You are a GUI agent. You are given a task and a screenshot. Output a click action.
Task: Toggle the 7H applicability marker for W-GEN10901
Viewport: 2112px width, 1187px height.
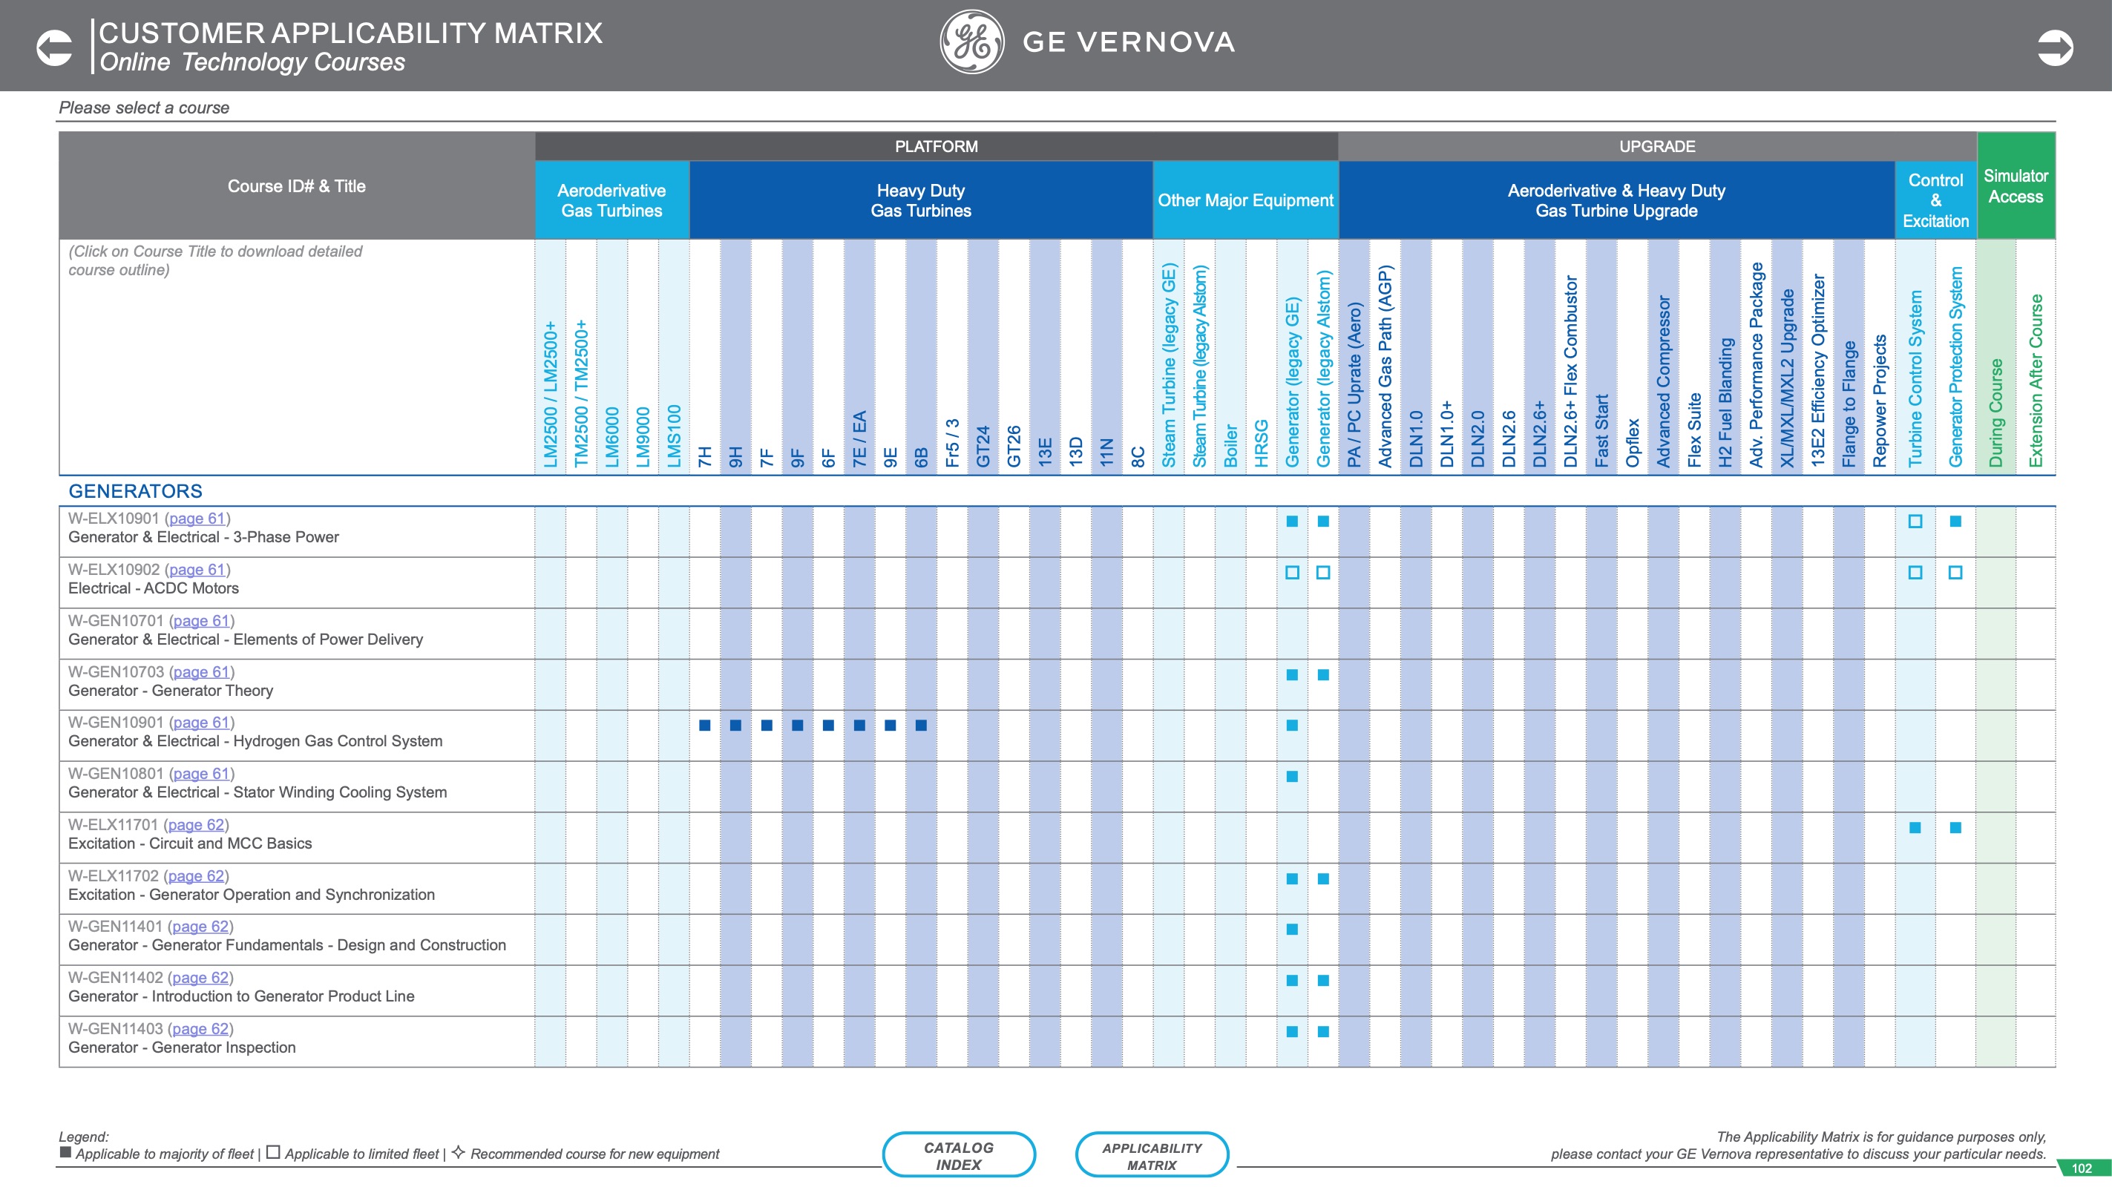point(704,725)
